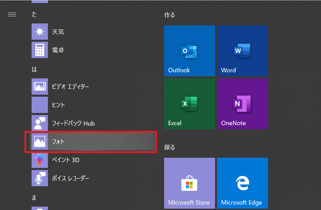Viewport: 321px width, 210px height.
Task: Click the ヒント app icon
Action: (40, 105)
